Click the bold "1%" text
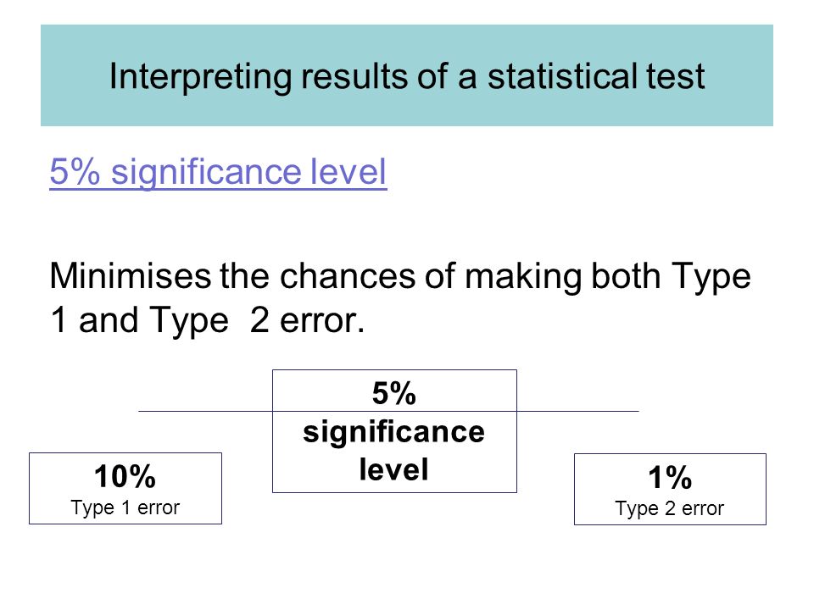This screenshot has width=814, height=610. pyautogui.click(x=670, y=477)
